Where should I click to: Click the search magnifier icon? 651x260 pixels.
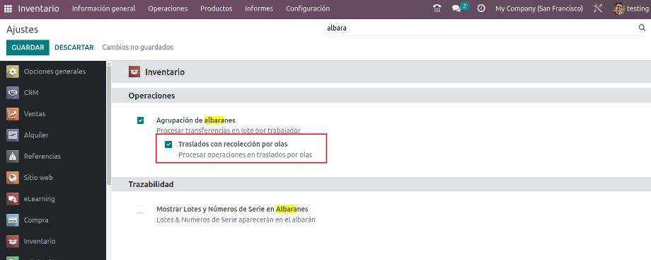click(x=642, y=28)
